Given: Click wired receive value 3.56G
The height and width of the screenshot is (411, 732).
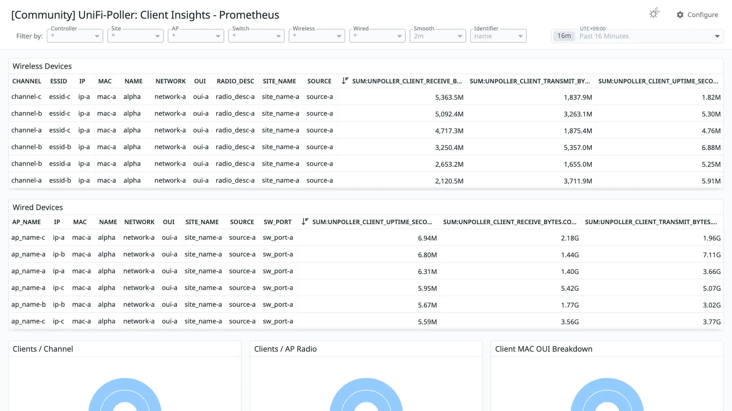Looking at the screenshot, I should [x=570, y=322].
